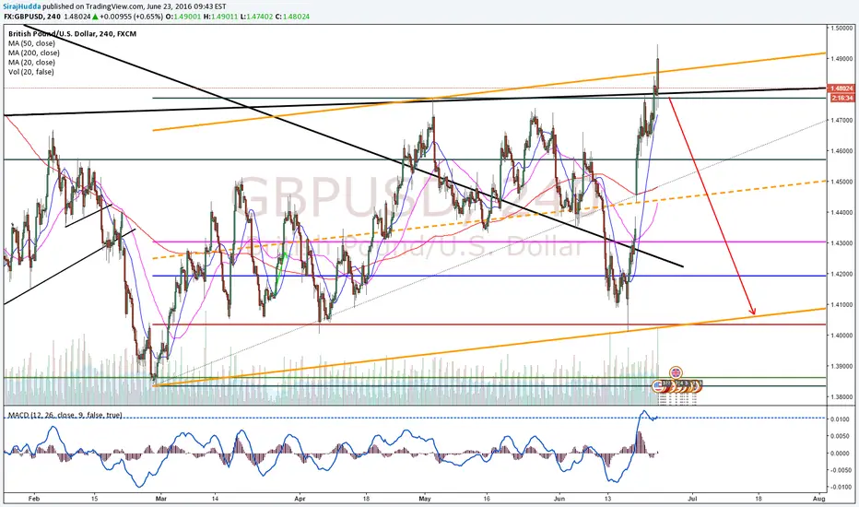Click the 1.50000 price axis label
Viewport: 859px width, 507px height.
pyautogui.click(x=841, y=28)
